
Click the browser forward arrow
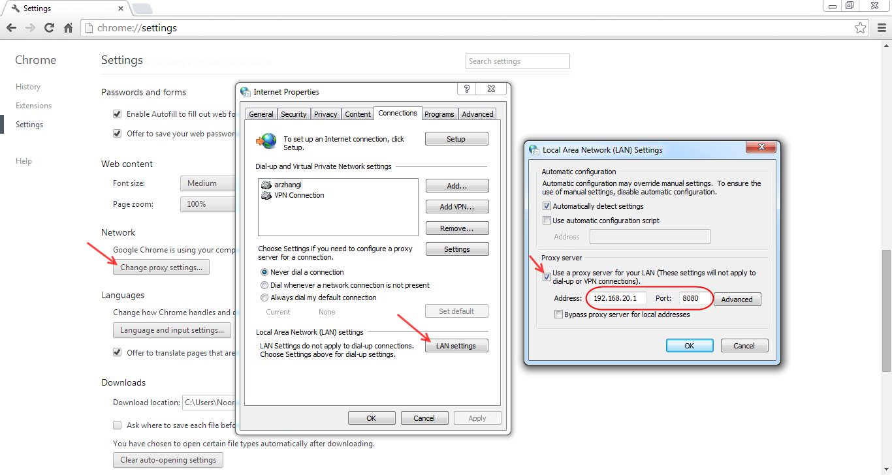pos(30,28)
